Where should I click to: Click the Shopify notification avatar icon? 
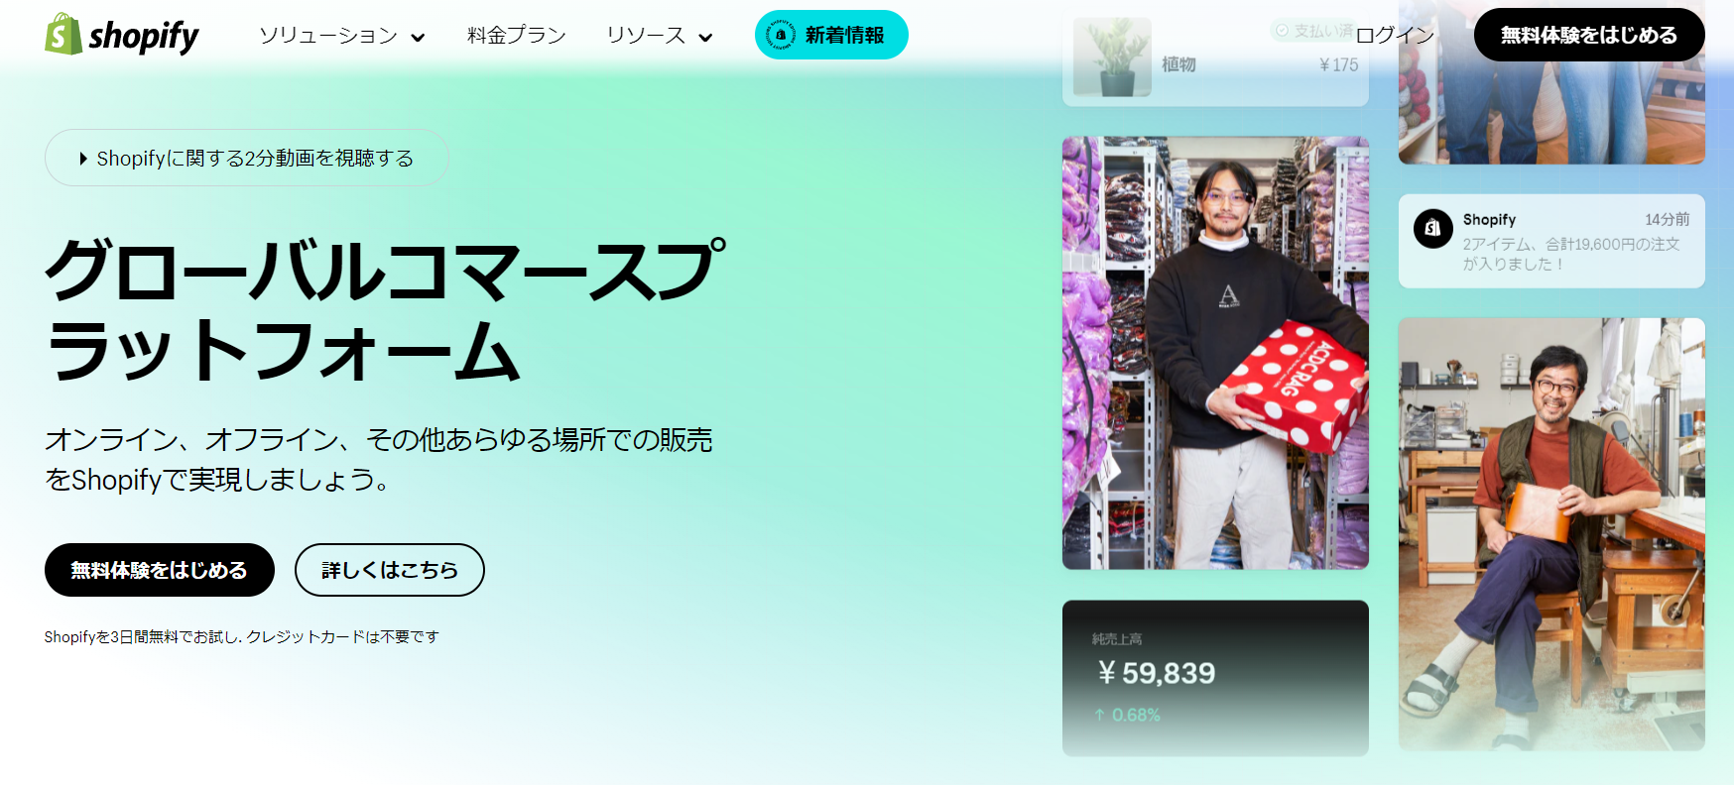pyautogui.click(x=1432, y=228)
